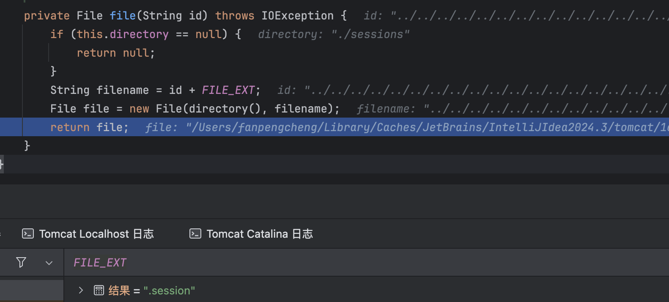
Task: Click IOException in the method signature
Action: coord(297,16)
